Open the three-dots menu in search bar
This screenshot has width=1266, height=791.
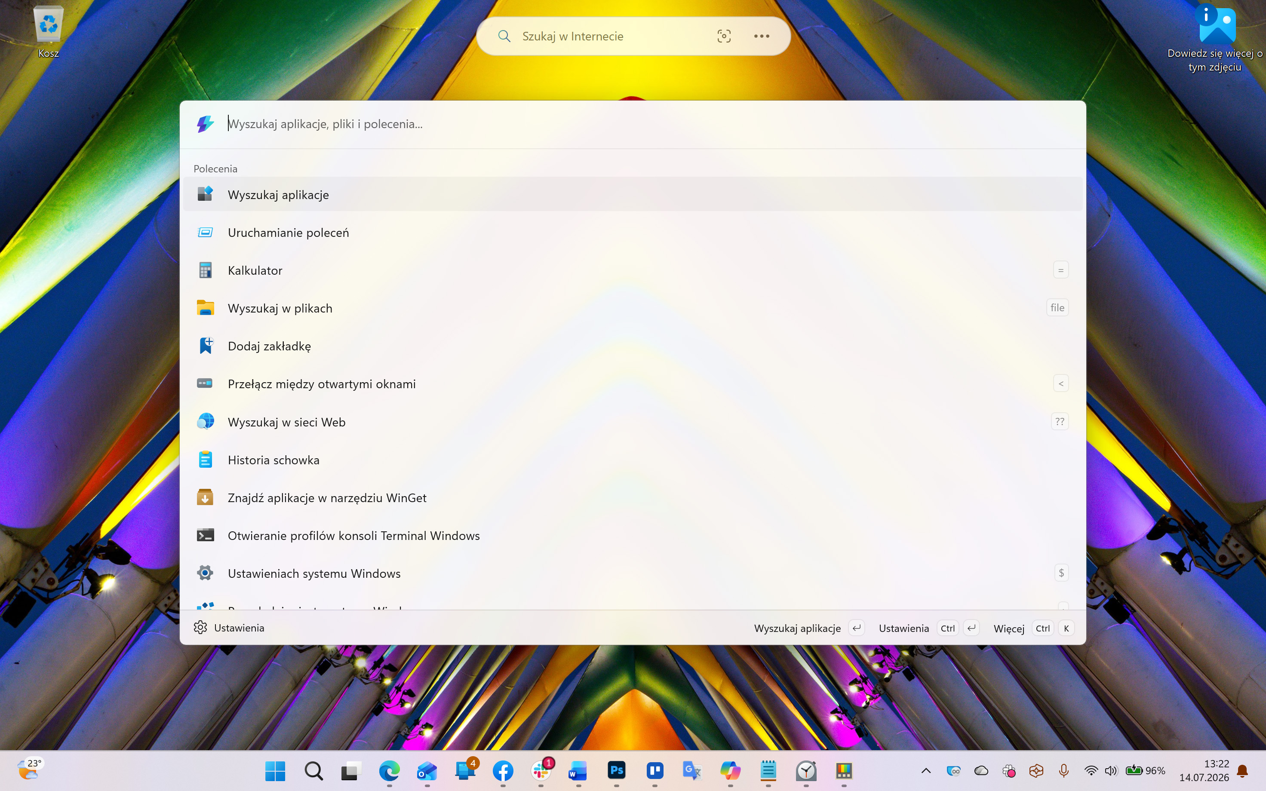[762, 36]
